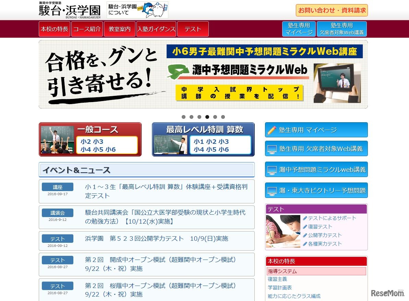
Task: Click pencil icon beside 復習テスト
Action: (305, 227)
